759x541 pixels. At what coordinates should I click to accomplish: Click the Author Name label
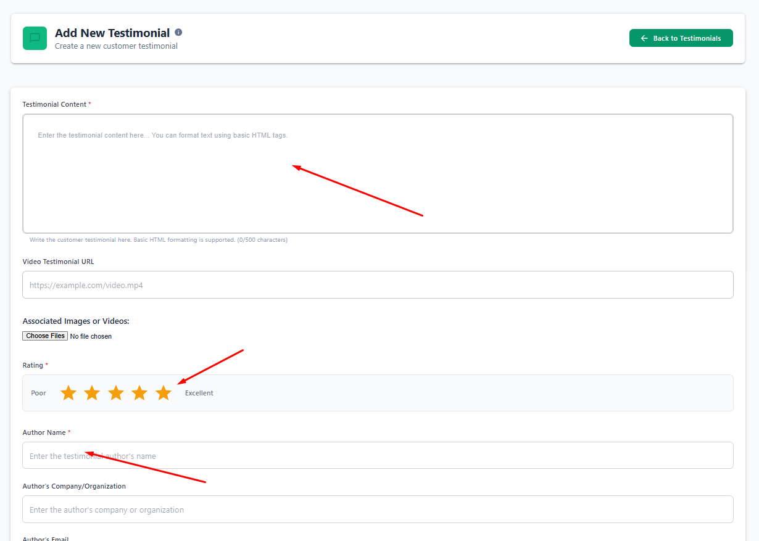click(44, 432)
